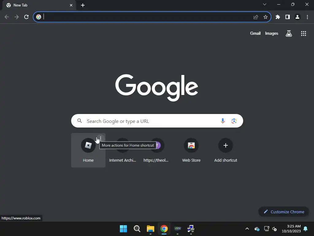This screenshot has width=314, height=236.
Task: Click the network tray icon
Action: [x=266, y=229]
